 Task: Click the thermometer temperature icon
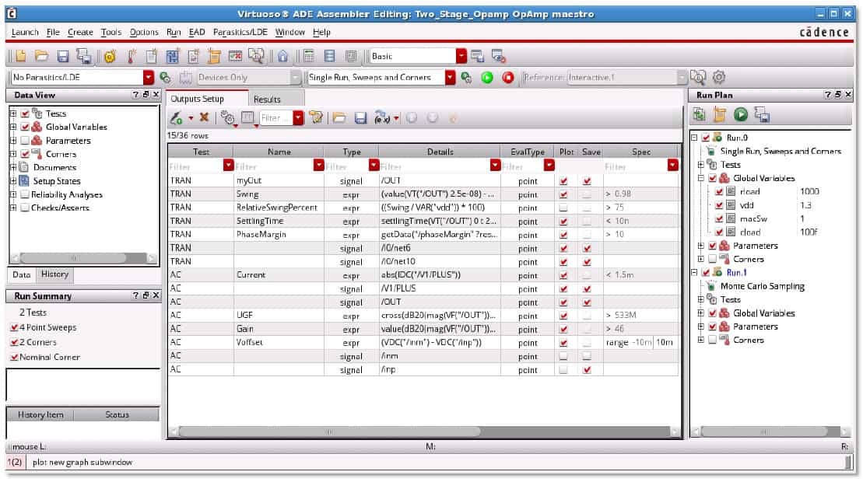(131, 56)
